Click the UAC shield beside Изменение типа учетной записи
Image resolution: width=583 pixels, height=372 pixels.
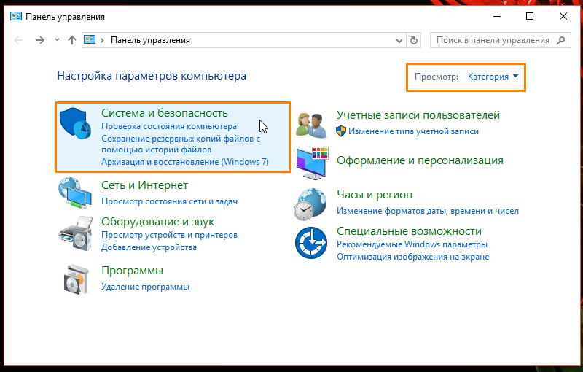click(341, 131)
